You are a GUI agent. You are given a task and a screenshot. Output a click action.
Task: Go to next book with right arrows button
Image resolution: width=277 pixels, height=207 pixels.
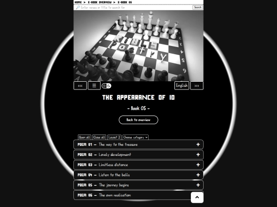(x=197, y=86)
